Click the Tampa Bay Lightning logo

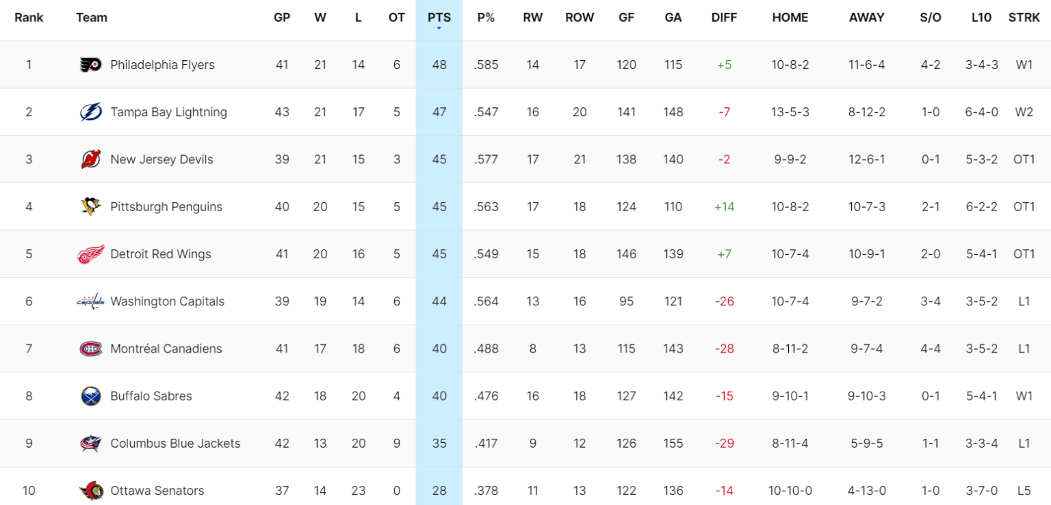pyautogui.click(x=90, y=112)
